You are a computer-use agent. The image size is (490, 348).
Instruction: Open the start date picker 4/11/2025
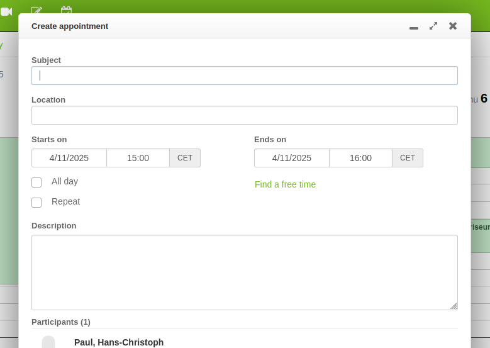click(x=69, y=158)
